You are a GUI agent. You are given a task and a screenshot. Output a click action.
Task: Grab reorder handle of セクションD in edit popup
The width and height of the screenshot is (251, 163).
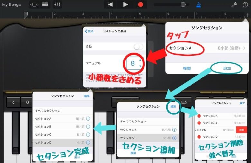click(x=243, y=137)
